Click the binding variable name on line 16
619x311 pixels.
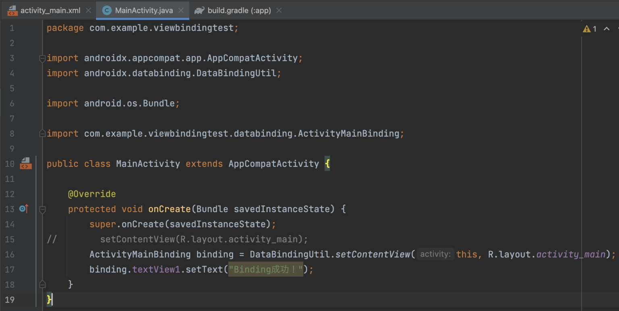point(215,254)
